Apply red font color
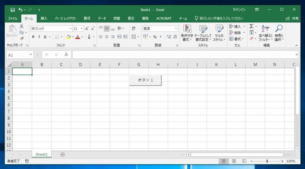The image size is (305, 169). 77,37
